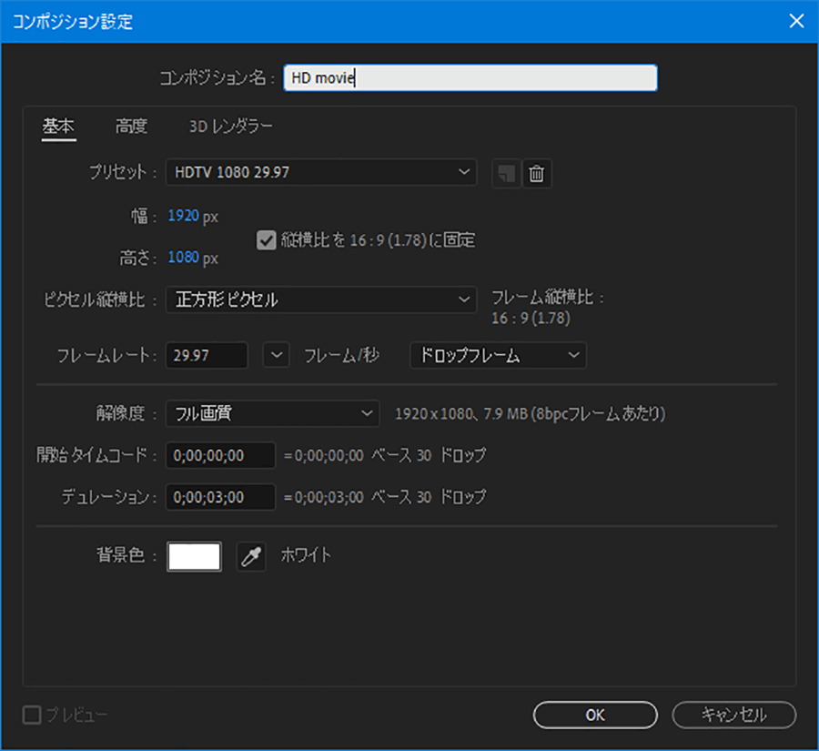Open the ドロップフレーム dropdown
Image resolution: width=819 pixels, height=751 pixels.
pyautogui.click(x=499, y=355)
